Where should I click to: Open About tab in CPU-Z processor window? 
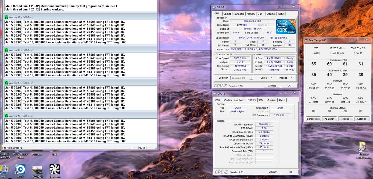(x=281, y=14)
